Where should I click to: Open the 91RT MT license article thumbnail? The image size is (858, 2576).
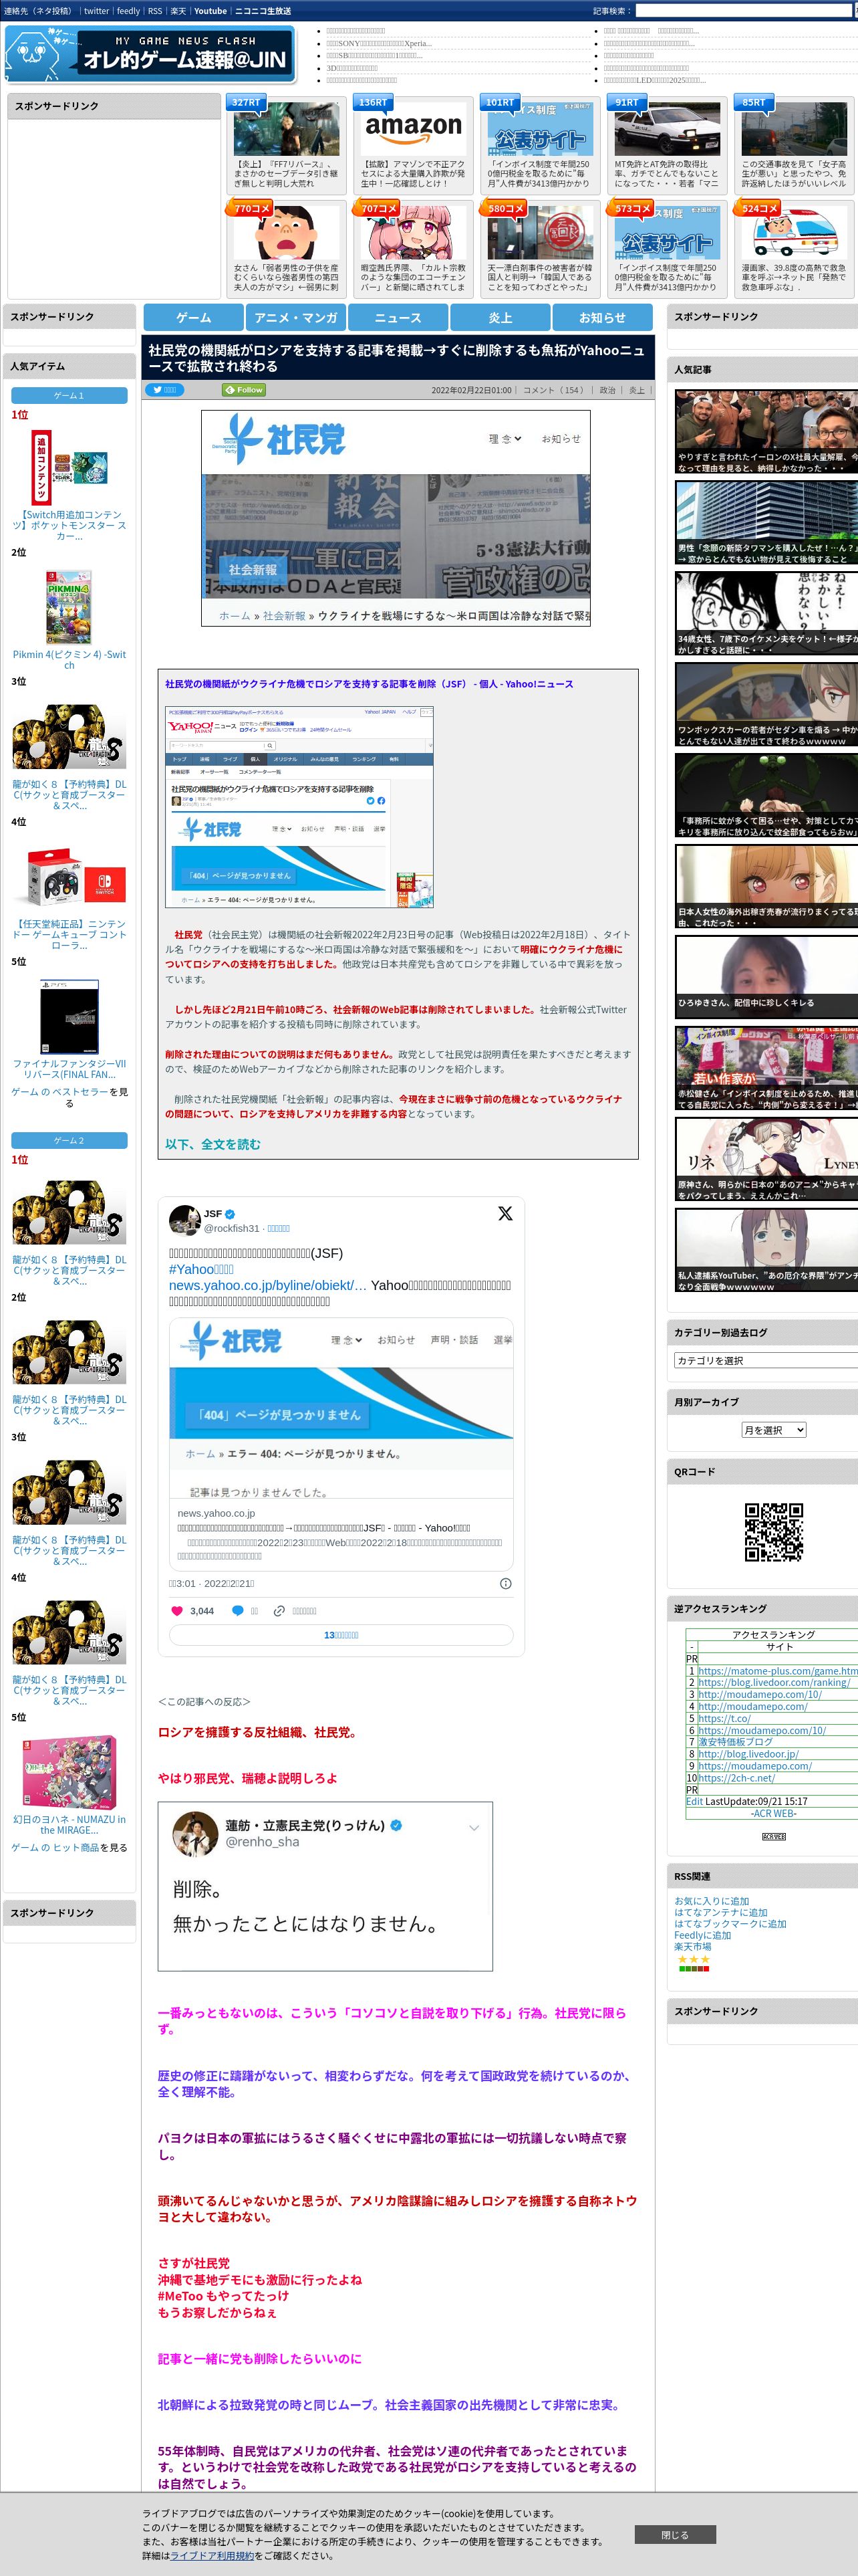(x=666, y=128)
